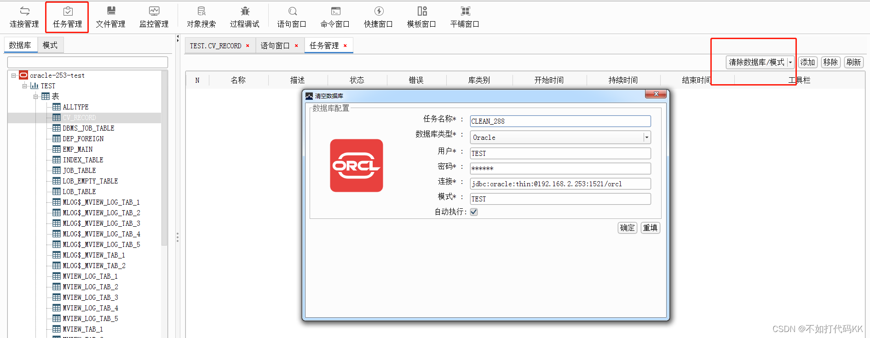870x338 pixels.
Task: Click the 确定 button
Action: (x=627, y=228)
